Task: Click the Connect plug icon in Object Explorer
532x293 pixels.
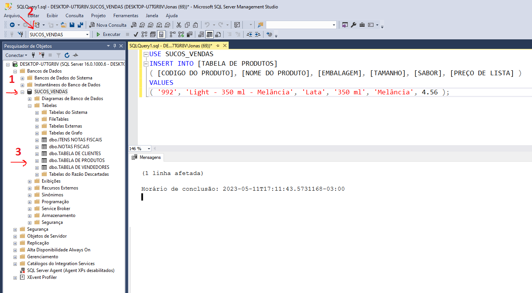Action: click(x=33, y=55)
